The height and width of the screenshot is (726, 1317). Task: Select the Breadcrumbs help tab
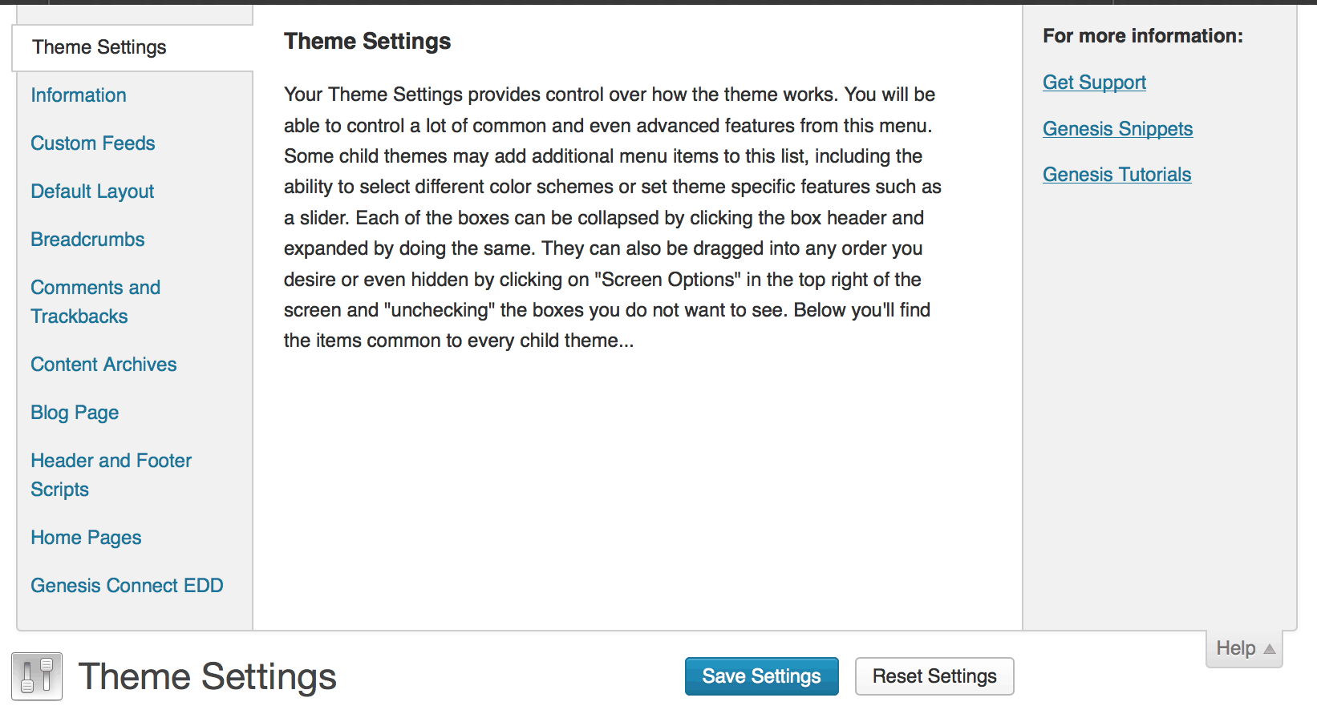[x=87, y=240]
